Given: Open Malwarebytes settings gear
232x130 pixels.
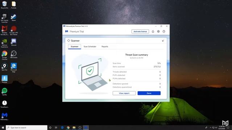Looking at the screenshot, I should [x=158, y=31].
